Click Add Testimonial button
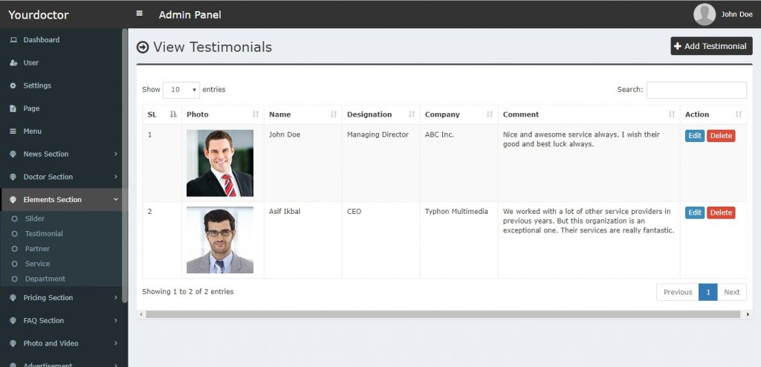 tap(711, 46)
